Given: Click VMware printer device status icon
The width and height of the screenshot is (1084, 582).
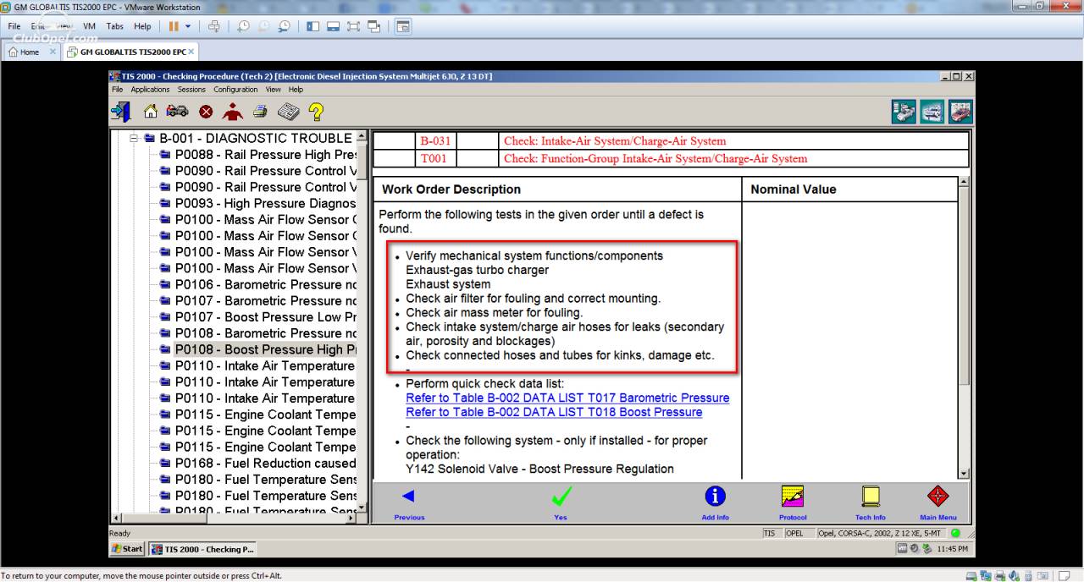Looking at the screenshot, I should (x=999, y=576).
